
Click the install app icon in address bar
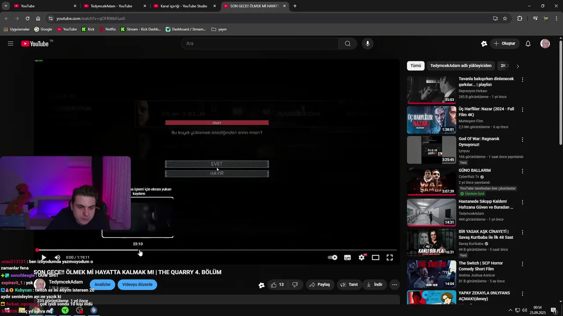click(495, 18)
